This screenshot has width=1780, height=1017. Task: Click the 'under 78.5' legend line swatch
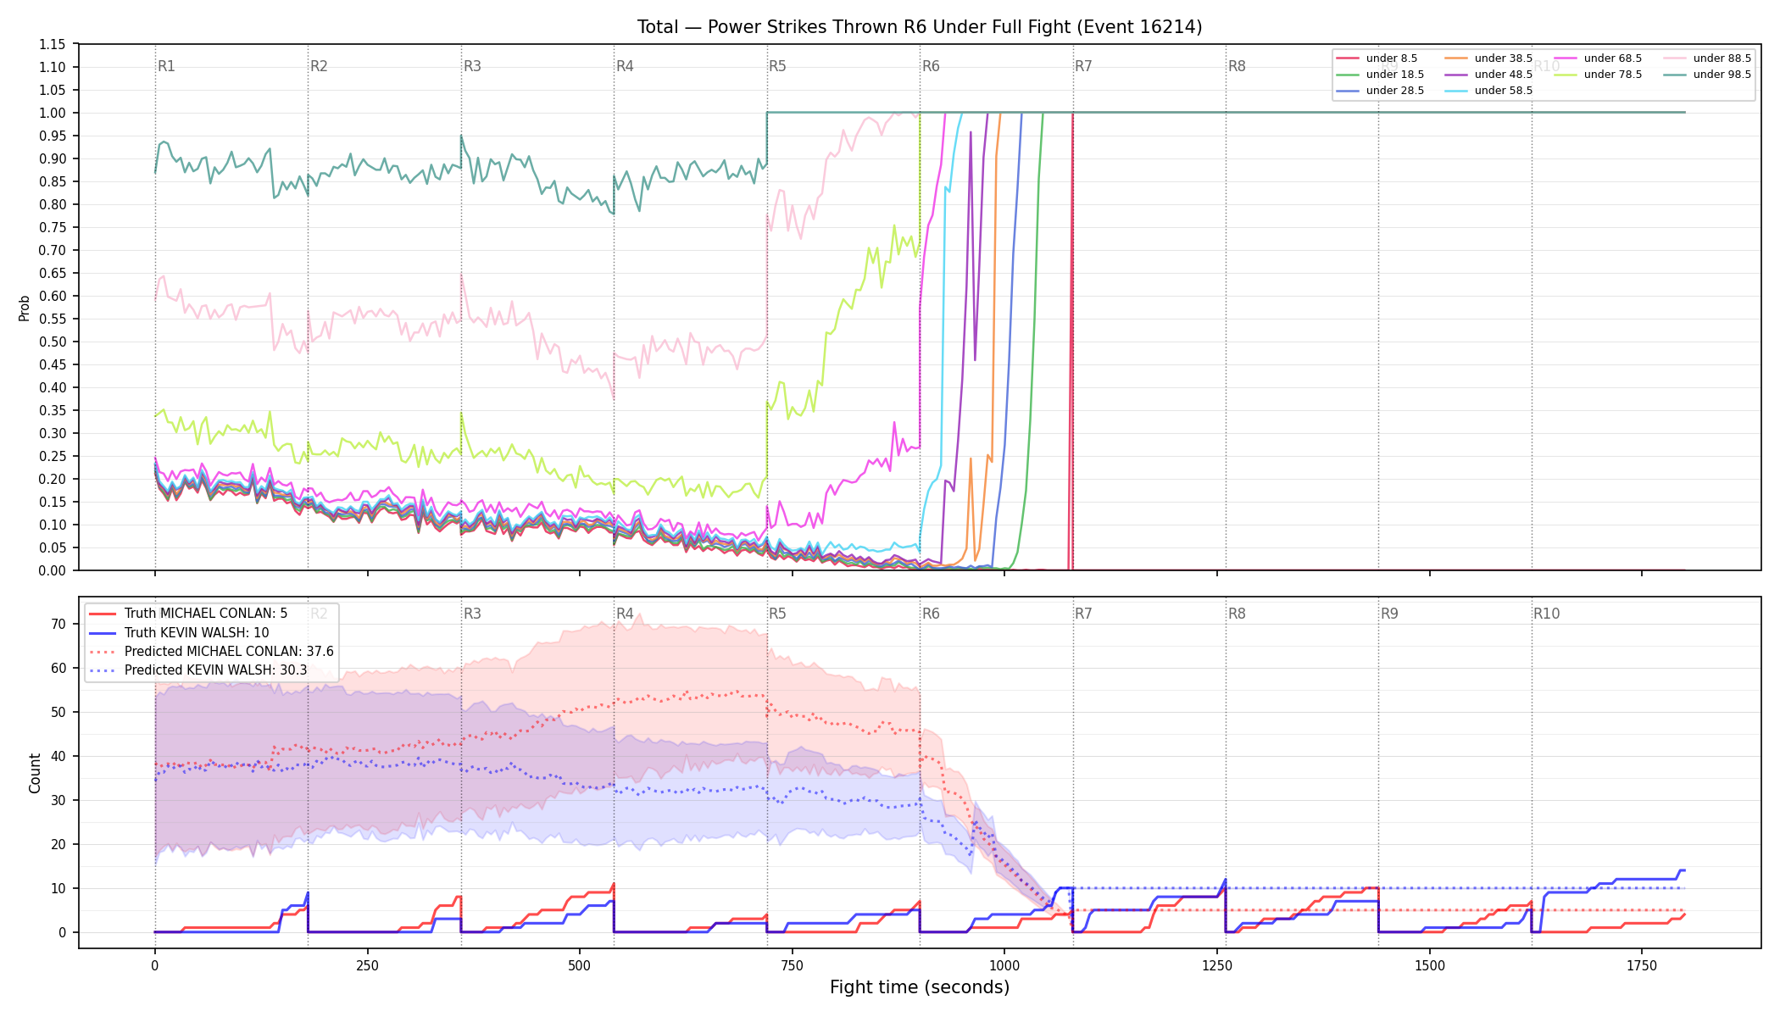tap(1566, 75)
